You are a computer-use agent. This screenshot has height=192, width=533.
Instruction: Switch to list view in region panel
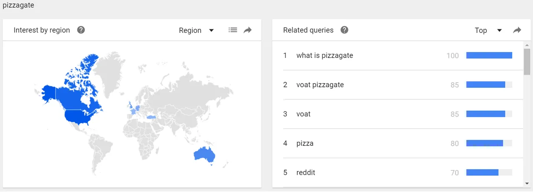233,30
